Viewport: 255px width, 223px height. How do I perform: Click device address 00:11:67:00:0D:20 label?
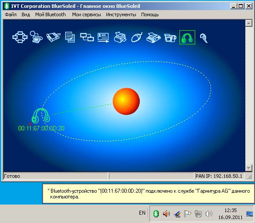point(41,128)
